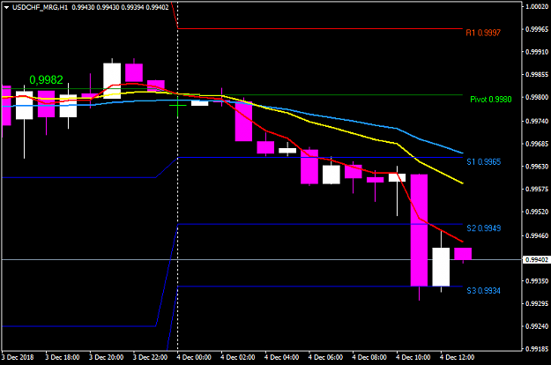This screenshot has height=365, width=551.
Task: Click the green 0,9982 price label
Action: [x=46, y=80]
